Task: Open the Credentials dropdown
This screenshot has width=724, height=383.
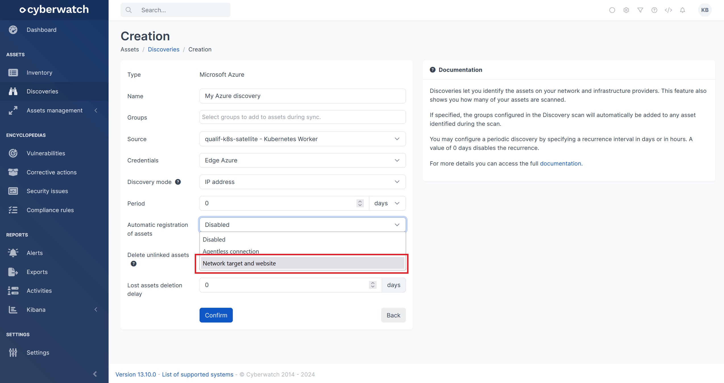Action: pos(302,160)
